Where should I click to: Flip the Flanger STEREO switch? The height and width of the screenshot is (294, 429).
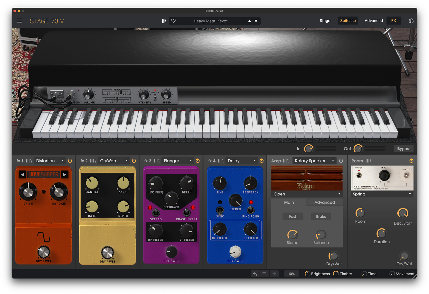[156, 212]
